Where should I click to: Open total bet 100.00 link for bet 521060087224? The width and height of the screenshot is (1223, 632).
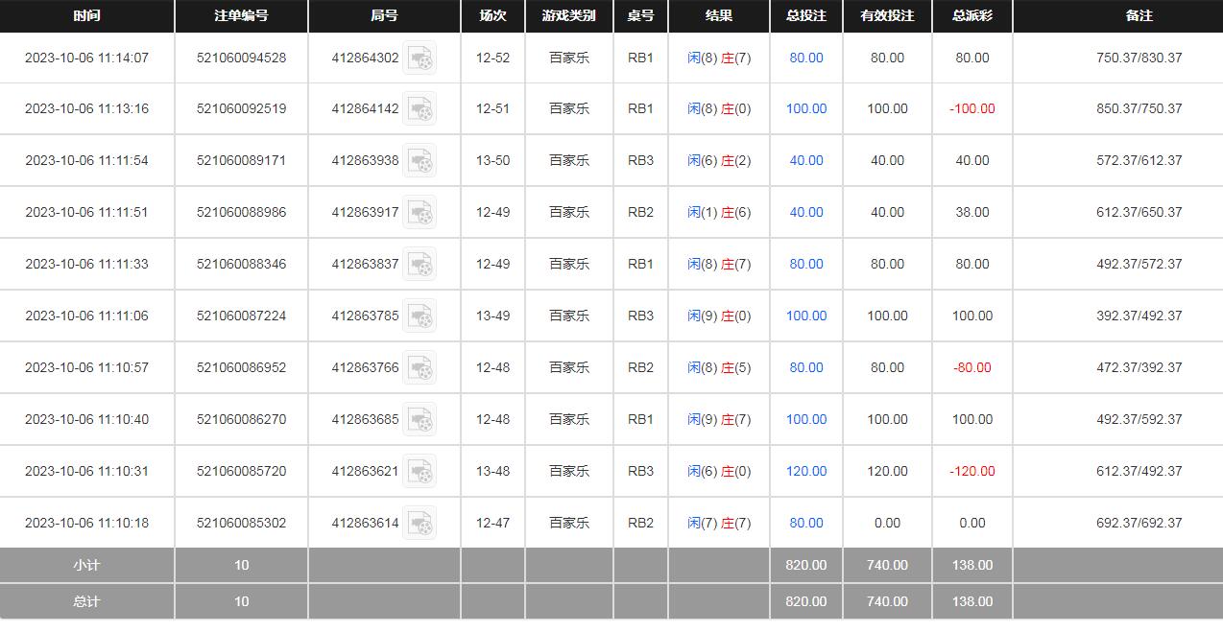[x=806, y=316]
